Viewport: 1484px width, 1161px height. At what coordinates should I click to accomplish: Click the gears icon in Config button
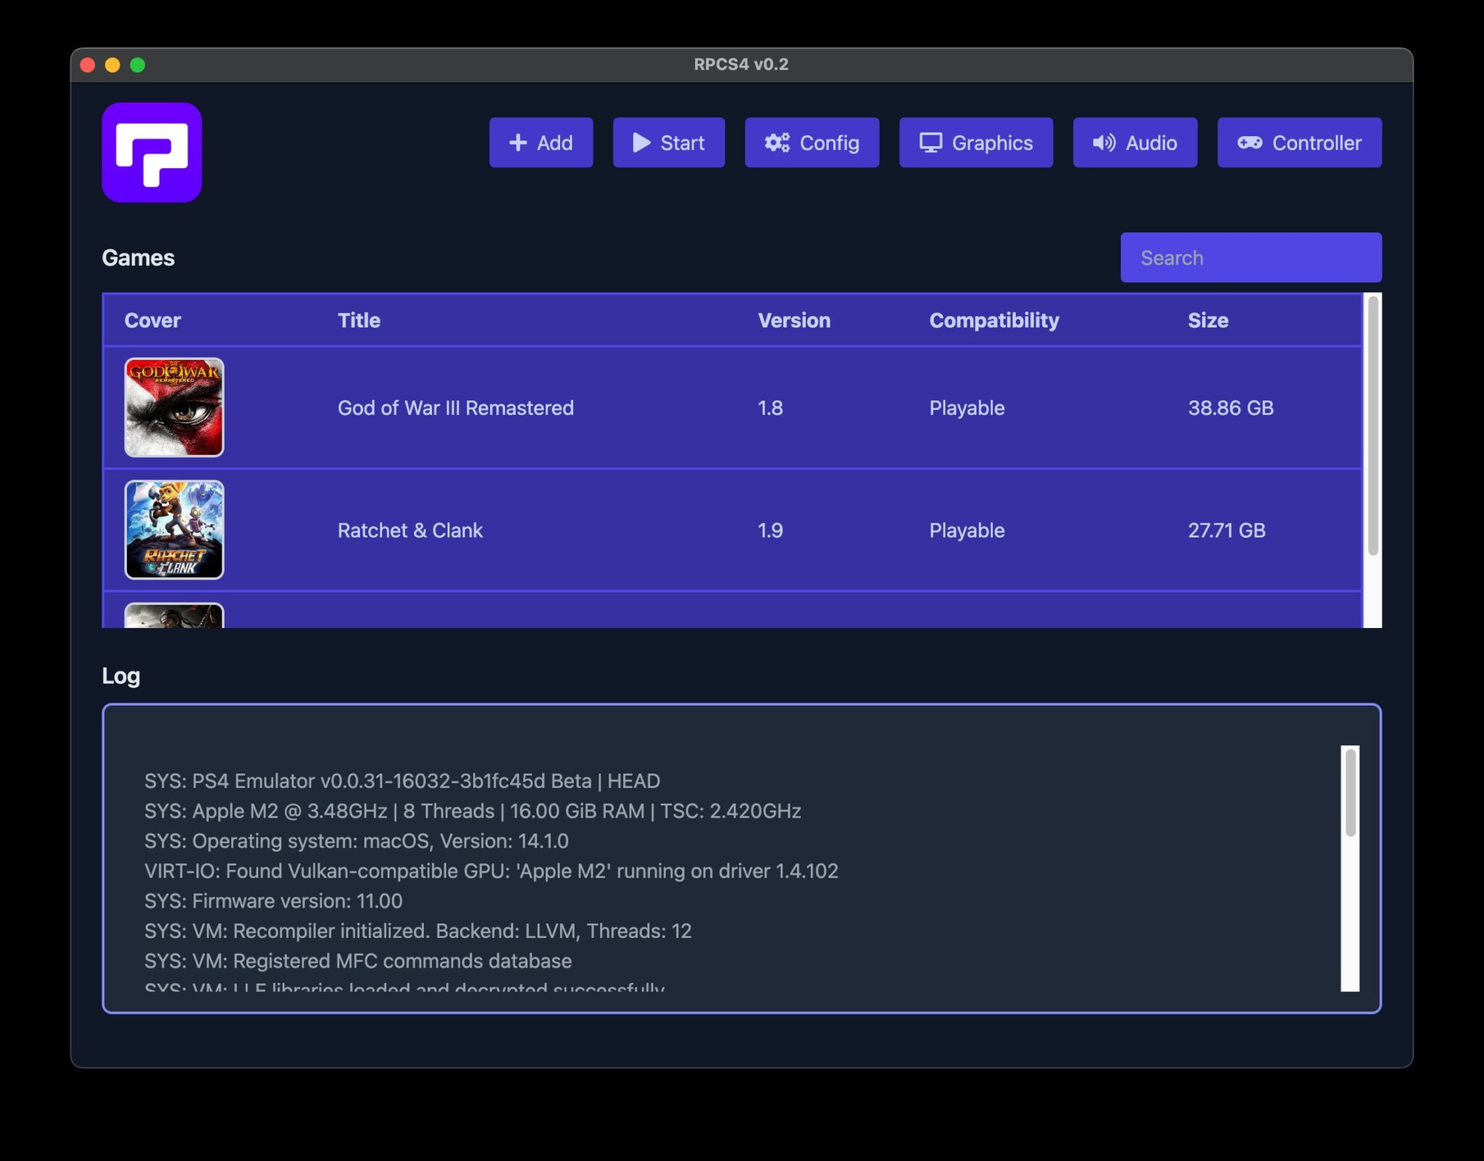pyautogui.click(x=778, y=143)
